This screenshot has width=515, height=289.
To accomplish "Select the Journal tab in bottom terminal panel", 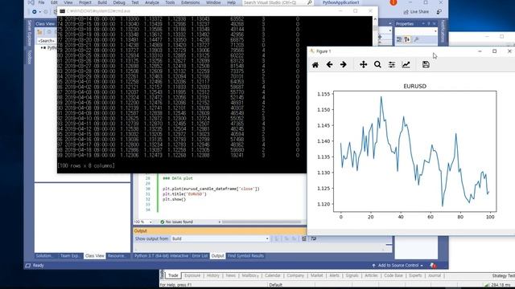I will click(x=435, y=275).
